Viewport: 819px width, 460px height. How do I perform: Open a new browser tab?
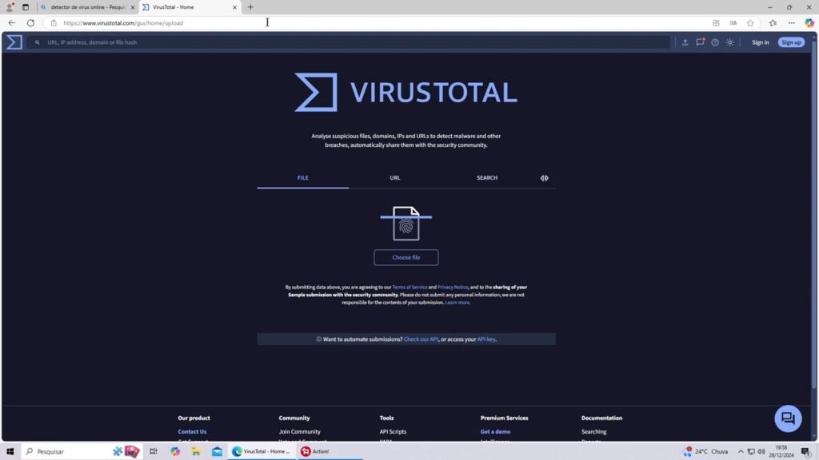tap(250, 7)
